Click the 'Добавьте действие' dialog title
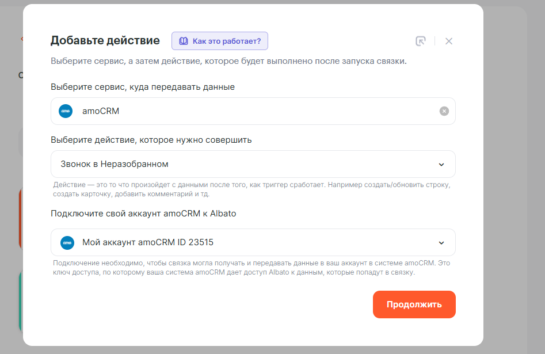 pos(105,40)
